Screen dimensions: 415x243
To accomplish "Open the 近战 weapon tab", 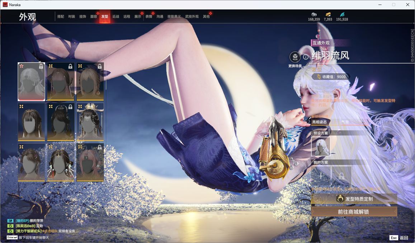I will pyautogui.click(x=115, y=17).
